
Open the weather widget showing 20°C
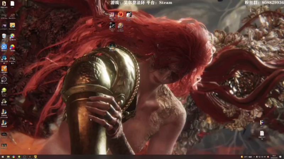pyautogui.click(x=246, y=157)
